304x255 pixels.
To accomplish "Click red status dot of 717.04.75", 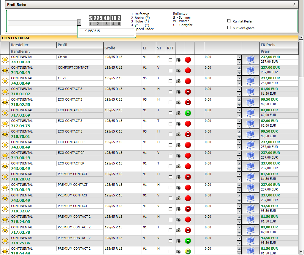I will click(188, 124).
